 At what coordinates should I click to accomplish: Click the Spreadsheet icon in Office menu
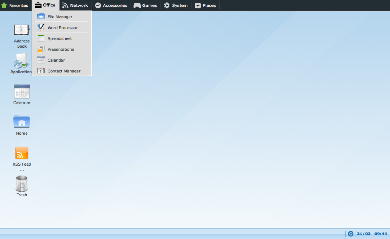[41, 38]
